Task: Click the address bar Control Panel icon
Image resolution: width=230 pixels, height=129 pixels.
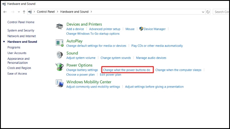Action: click(30, 12)
